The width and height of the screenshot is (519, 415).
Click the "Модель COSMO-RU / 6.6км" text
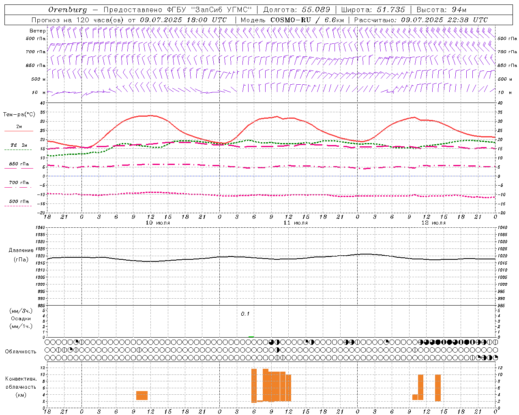[x=292, y=20]
